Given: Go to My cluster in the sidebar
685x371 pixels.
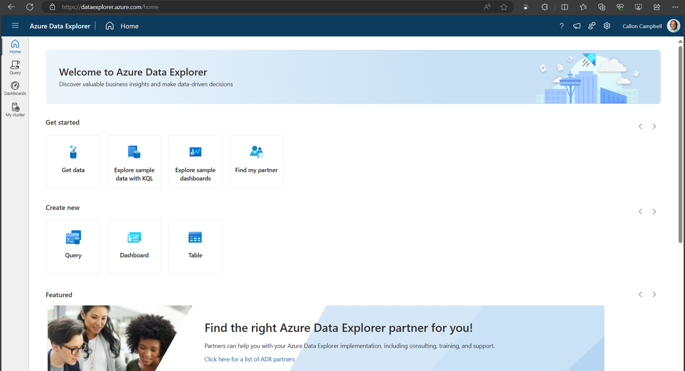Looking at the screenshot, I should click(15, 110).
